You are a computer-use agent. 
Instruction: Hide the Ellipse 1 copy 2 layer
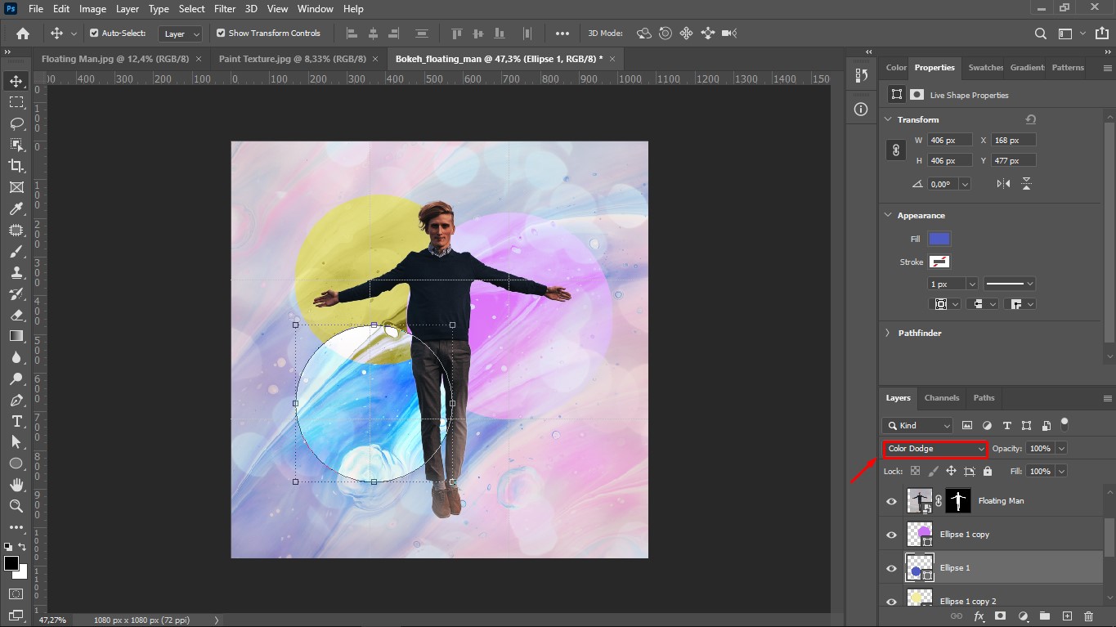click(891, 601)
